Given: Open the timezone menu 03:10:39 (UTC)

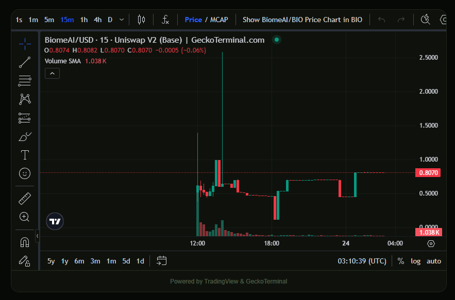Looking at the screenshot, I should [x=362, y=261].
